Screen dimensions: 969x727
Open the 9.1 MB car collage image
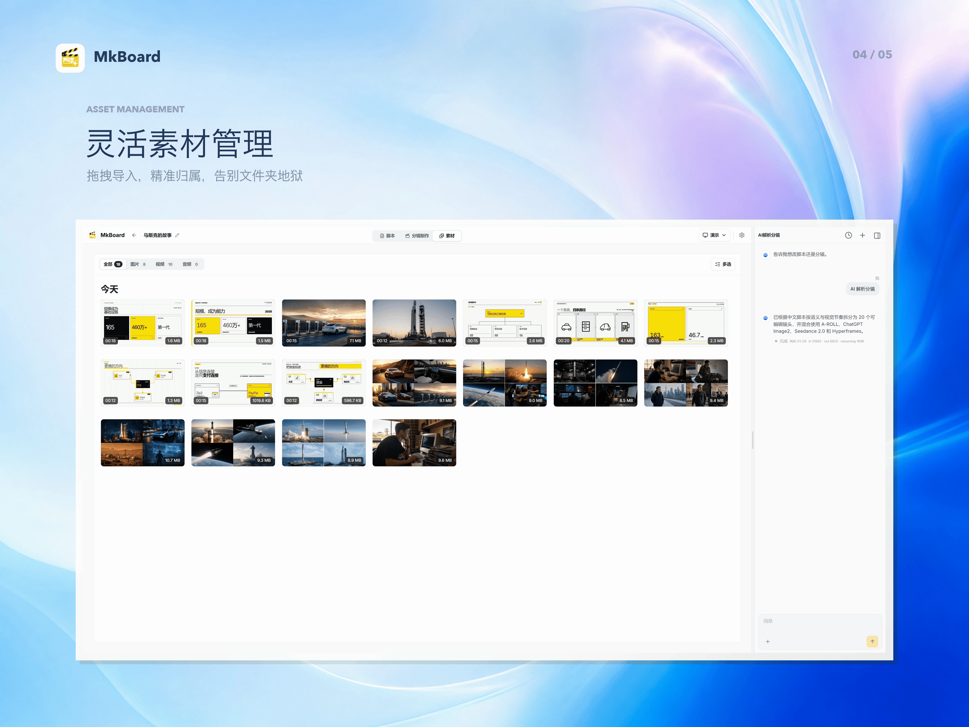tap(414, 383)
